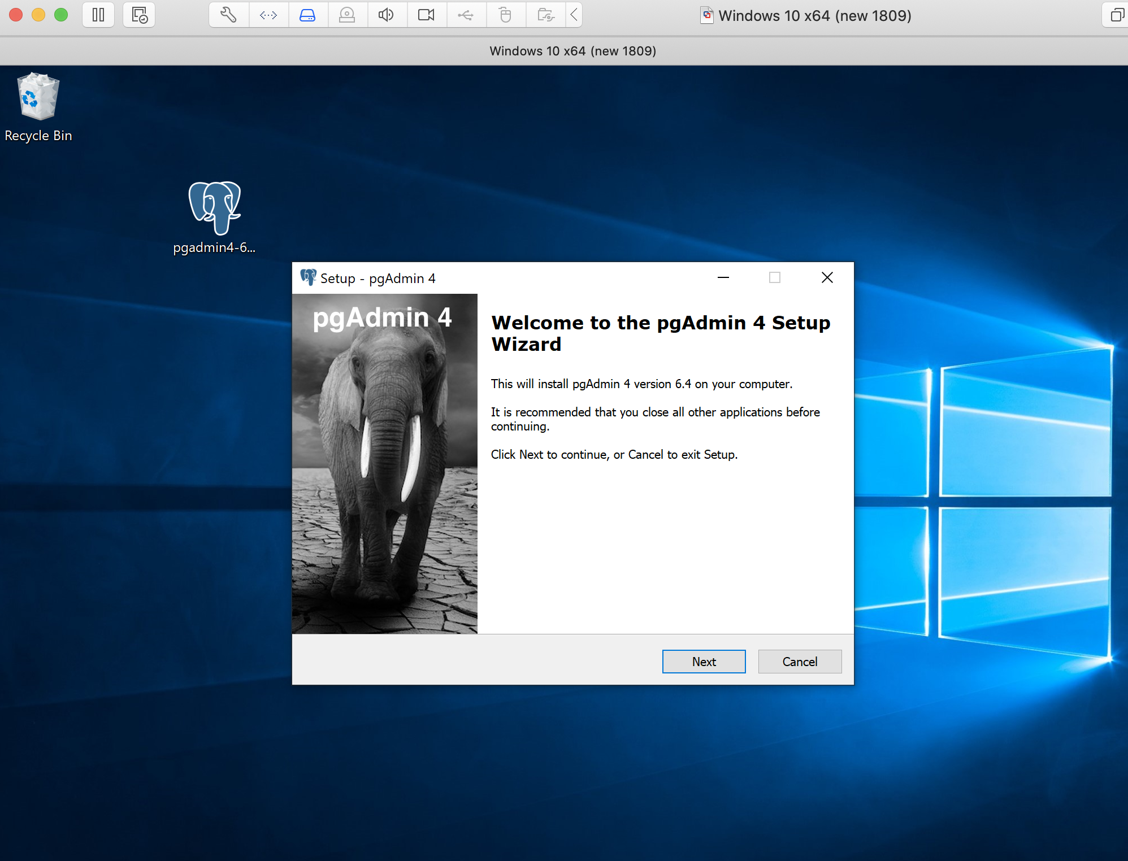Open virtual machine settings wrench icon

pyautogui.click(x=228, y=15)
